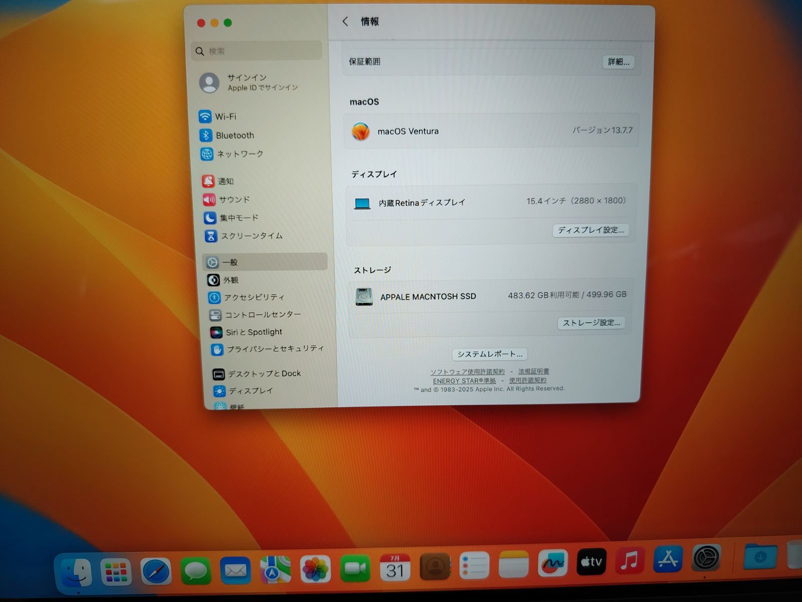
Task: Open プライバシーとセキュリティ settings
Action: point(268,349)
